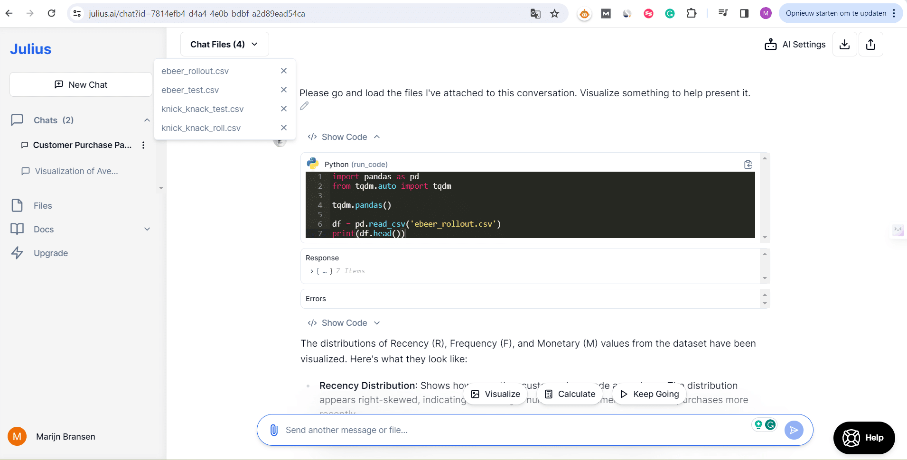This screenshot has height=460, width=907.
Task: Remove ebeer_rollout.csv from chat files
Action: tap(284, 71)
